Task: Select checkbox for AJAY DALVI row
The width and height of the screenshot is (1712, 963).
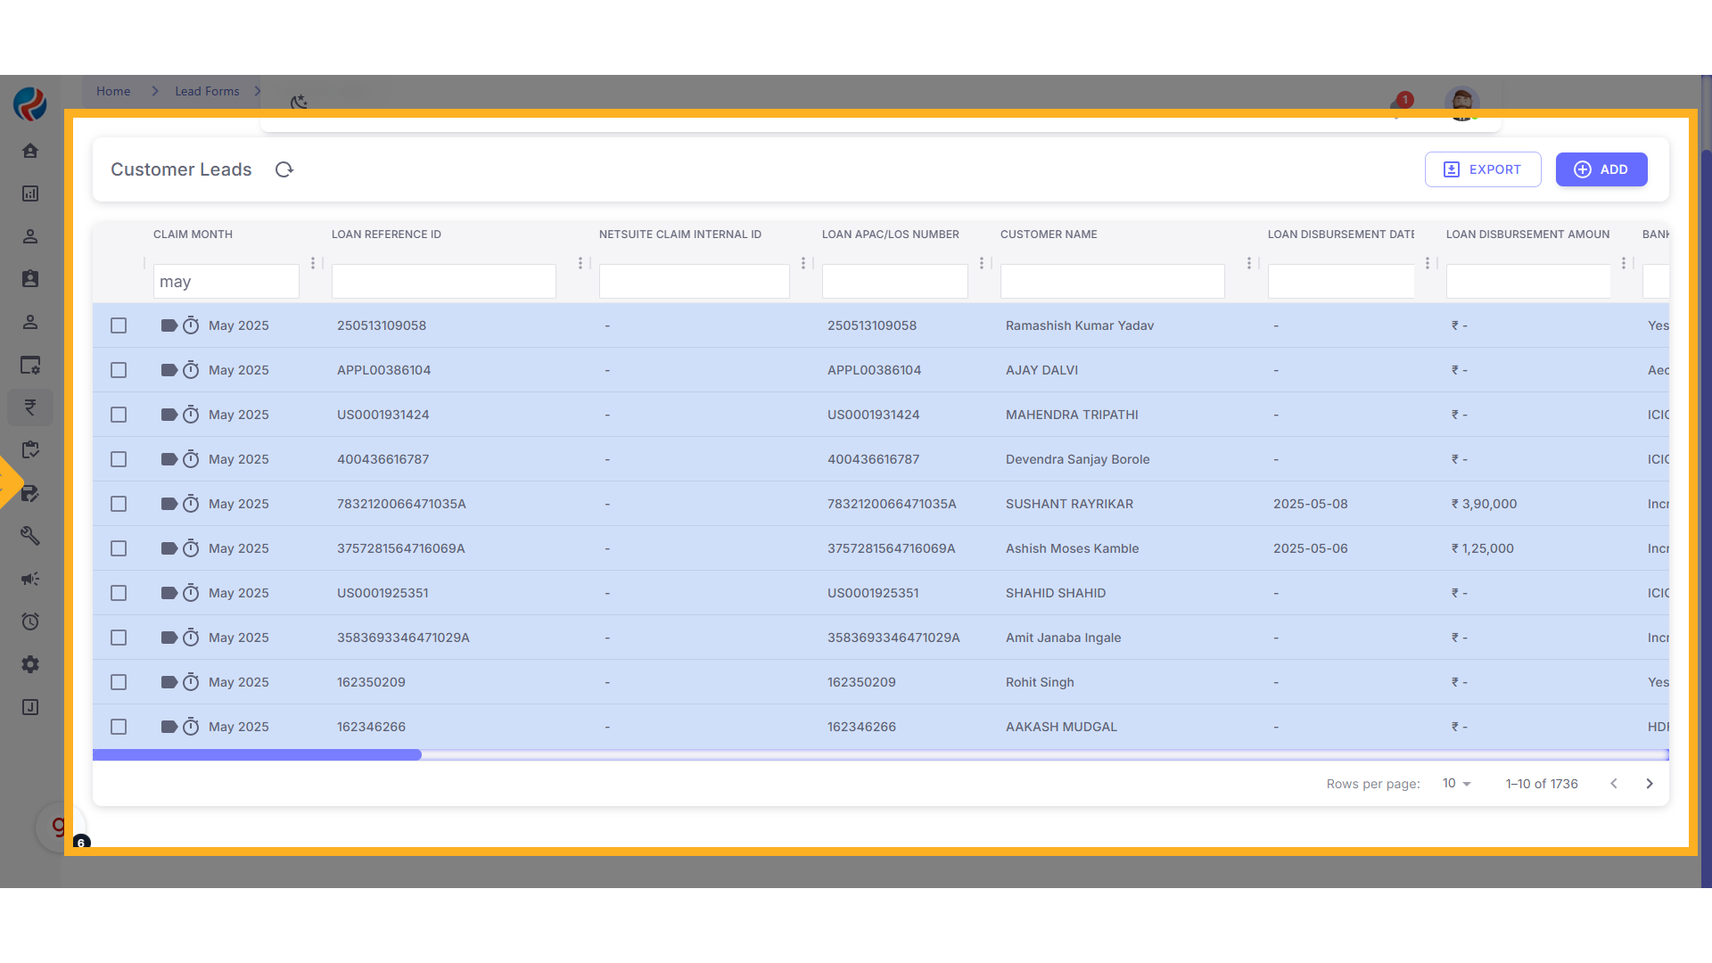Action: tap(119, 370)
